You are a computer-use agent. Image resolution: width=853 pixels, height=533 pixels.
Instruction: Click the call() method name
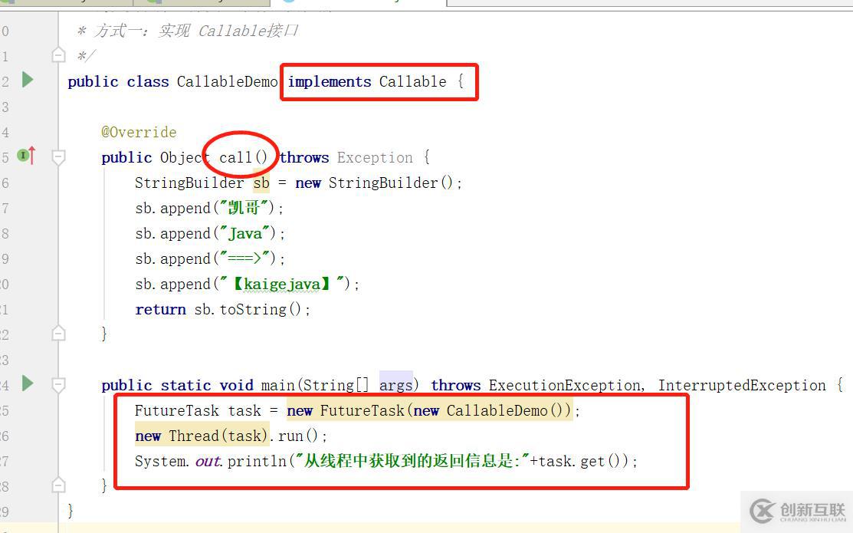[x=243, y=157]
